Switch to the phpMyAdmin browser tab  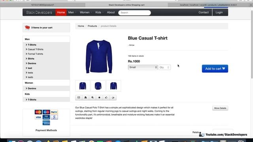(208, 5)
